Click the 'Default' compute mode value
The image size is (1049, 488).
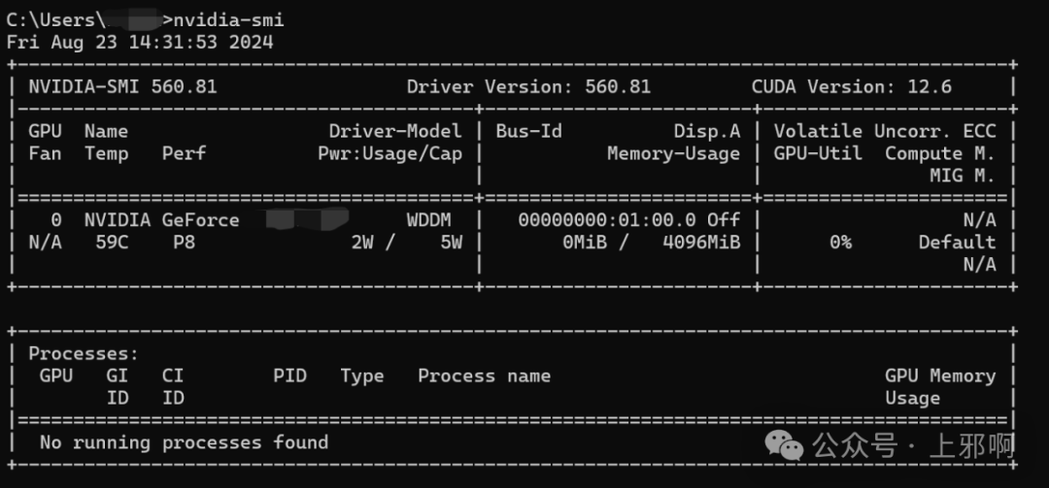(x=958, y=242)
